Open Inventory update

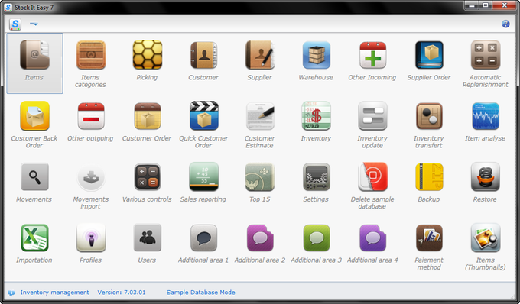point(372,116)
